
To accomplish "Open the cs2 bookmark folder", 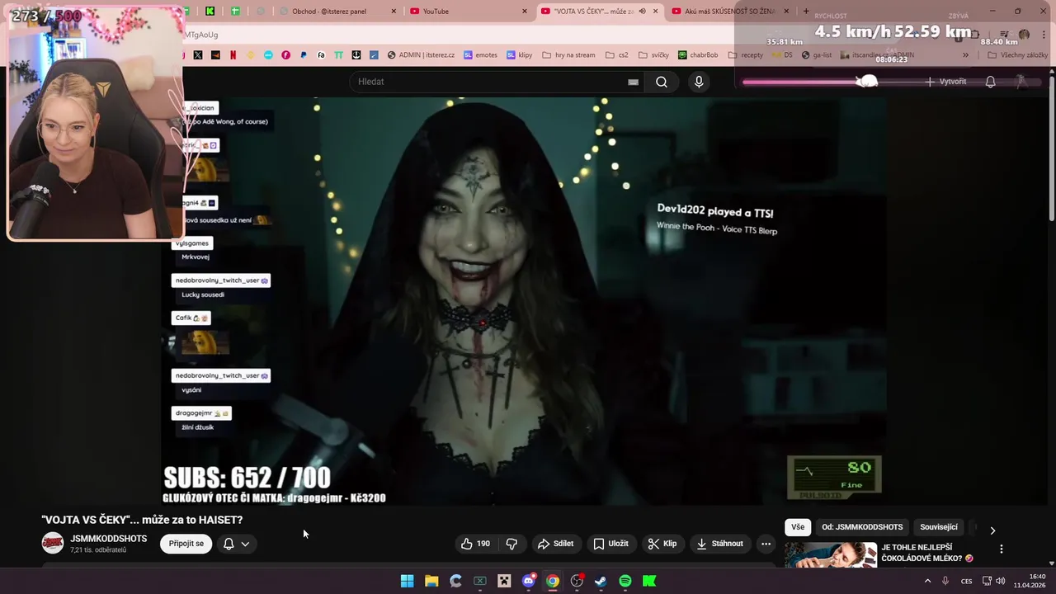I will click(x=617, y=55).
